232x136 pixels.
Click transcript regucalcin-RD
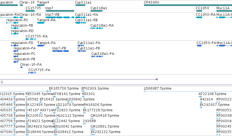pos(22,31)
